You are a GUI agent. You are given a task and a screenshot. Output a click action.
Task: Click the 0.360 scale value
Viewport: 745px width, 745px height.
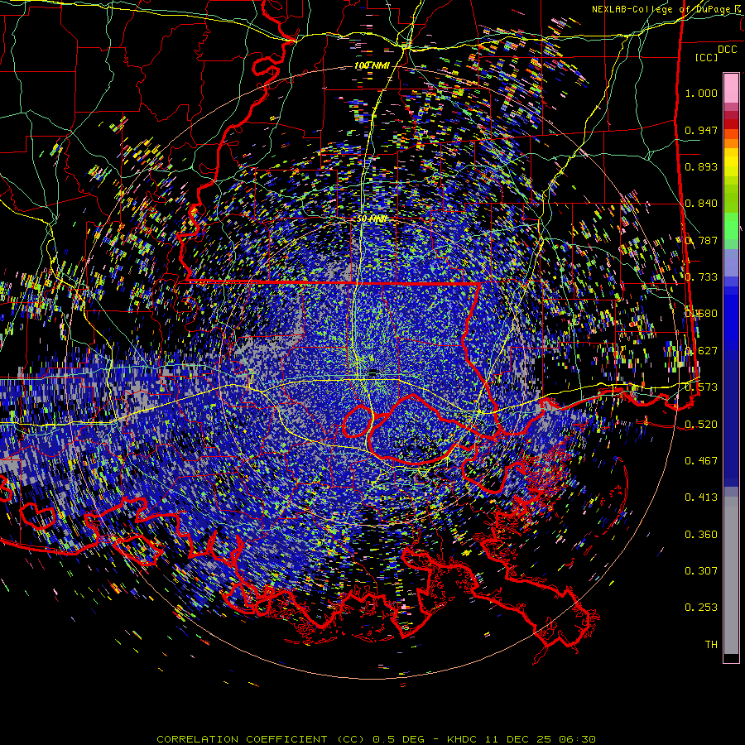[701, 535]
